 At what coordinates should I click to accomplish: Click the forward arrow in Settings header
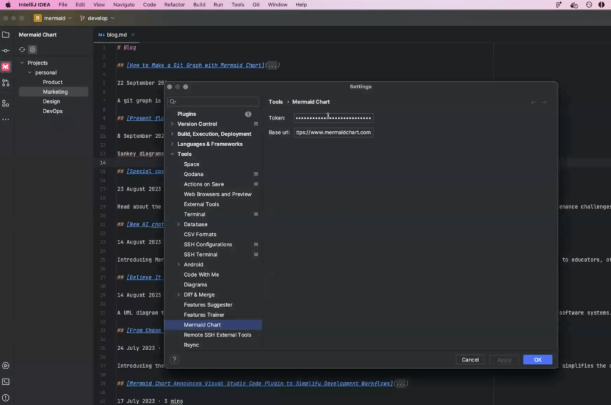point(544,103)
